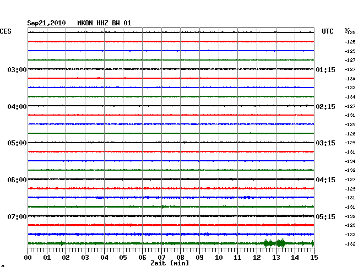Click the Zeit [min] axis title
This screenshot has height=272, width=358.
170,263
